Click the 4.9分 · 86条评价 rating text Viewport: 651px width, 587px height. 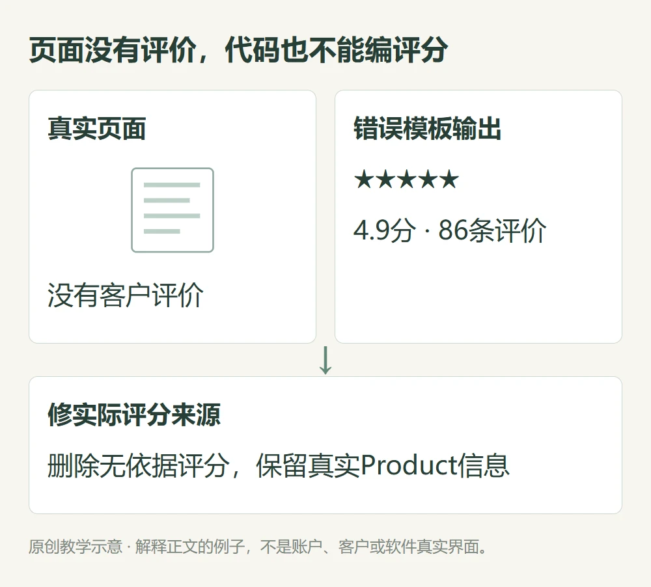(450, 230)
